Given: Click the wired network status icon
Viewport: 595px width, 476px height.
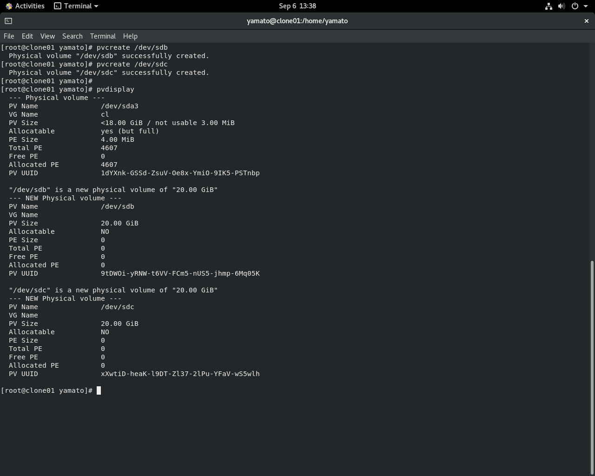Looking at the screenshot, I should pyautogui.click(x=549, y=6).
